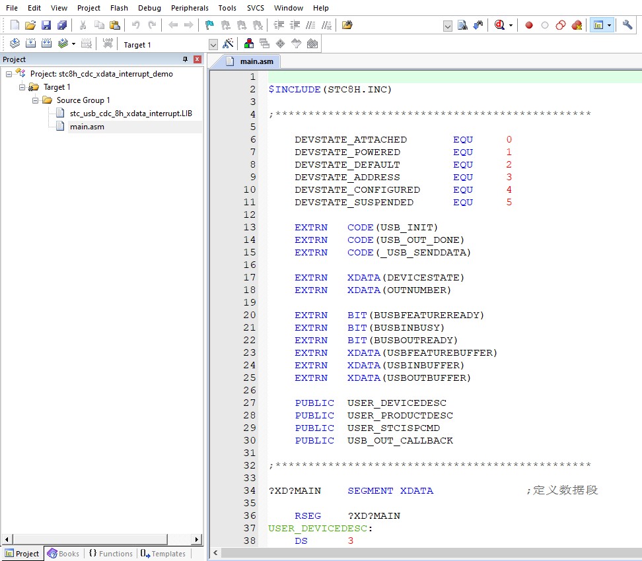
Task: Click the Redo arrow icon
Action: [x=152, y=25]
